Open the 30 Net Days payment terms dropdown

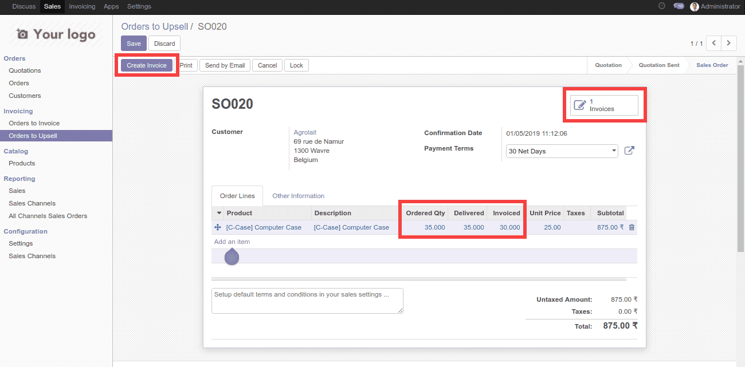[x=562, y=151]
